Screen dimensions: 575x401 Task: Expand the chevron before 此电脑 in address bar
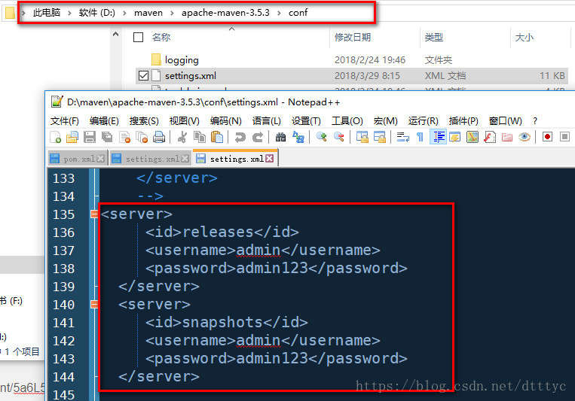(23, 14)
